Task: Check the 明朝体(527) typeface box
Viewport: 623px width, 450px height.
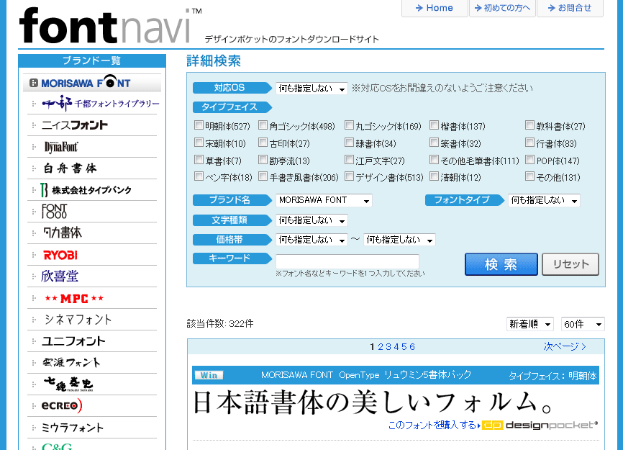Action: pyautogui.click(x=199, y=125)
